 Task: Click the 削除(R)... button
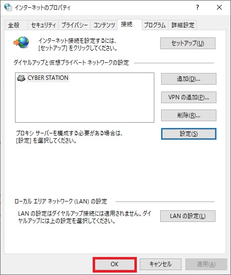coord(188,115)
